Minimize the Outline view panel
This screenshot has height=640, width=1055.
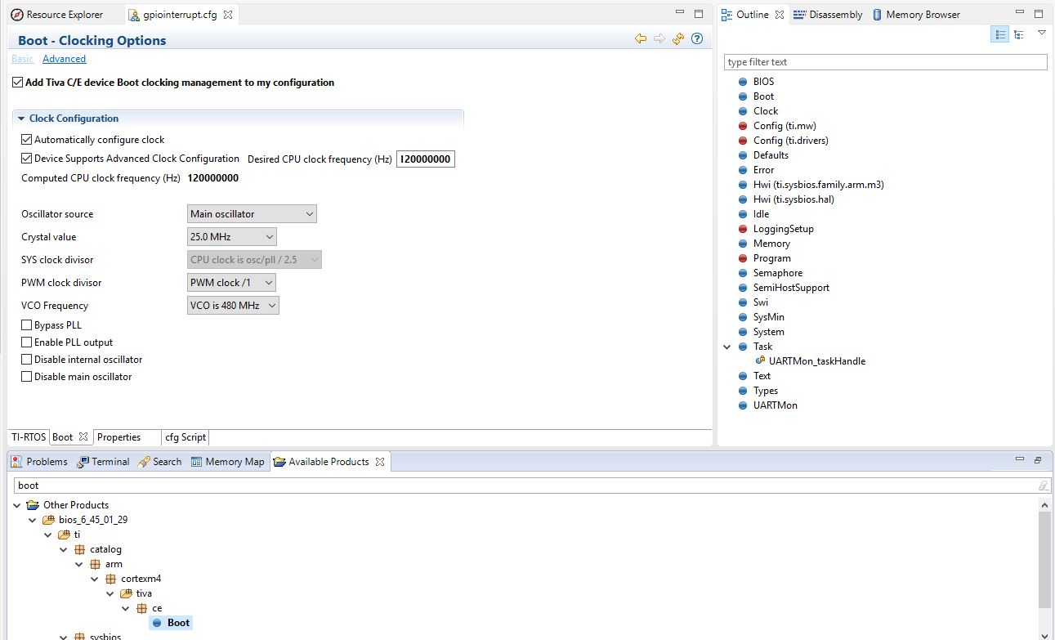pyautogui.click(x=1018, y=14)
